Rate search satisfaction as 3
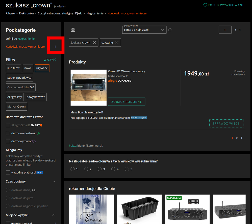252x224 pixels. [100, 169]
